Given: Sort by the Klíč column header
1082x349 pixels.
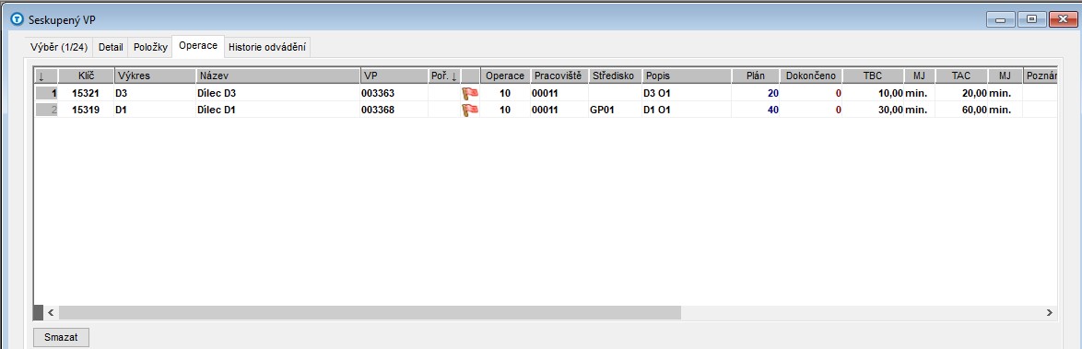Looking at the screenshot, I should pos(87,76).
